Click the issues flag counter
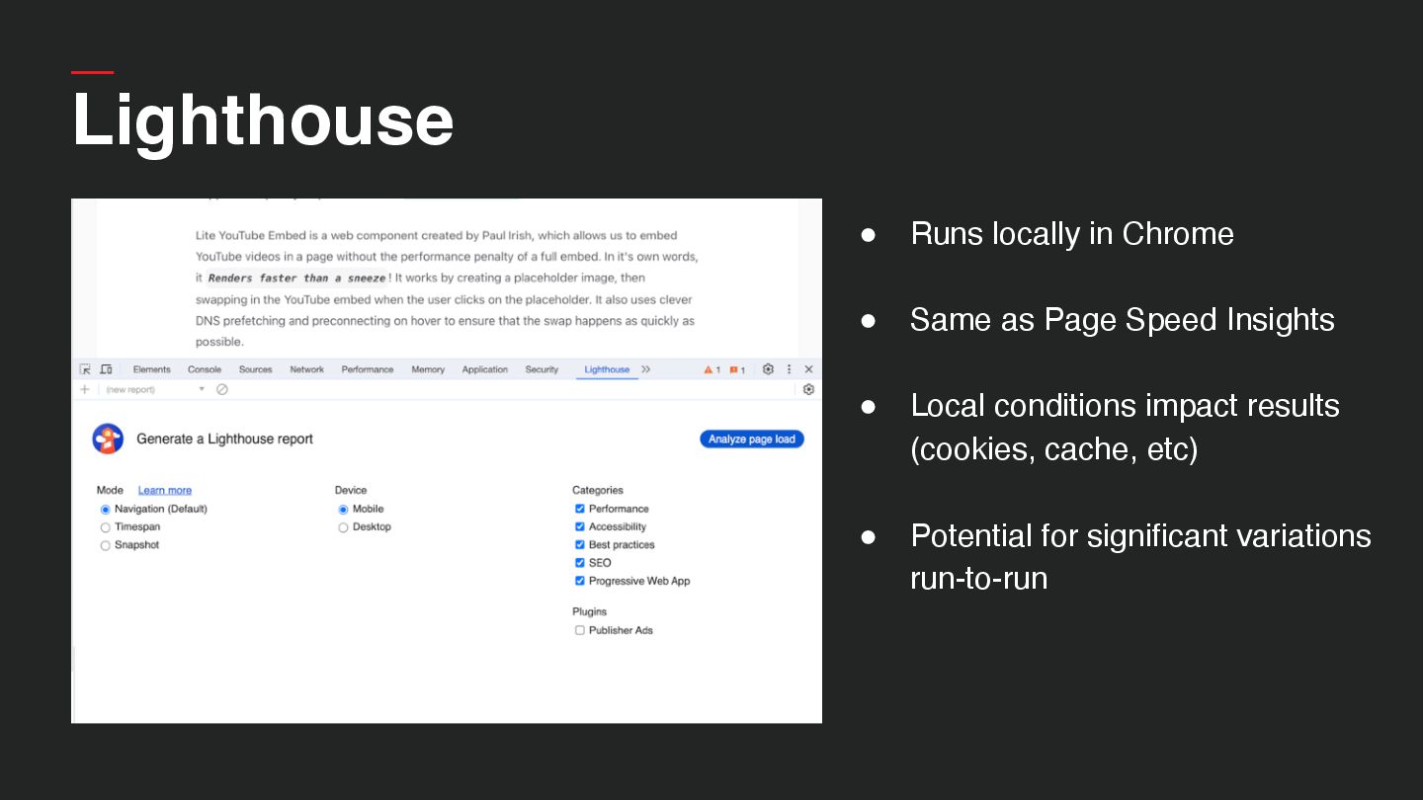 (737, 369)
